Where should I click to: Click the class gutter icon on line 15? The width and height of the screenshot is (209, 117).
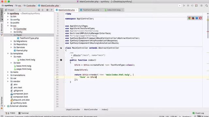pyautogui.click(x=61, y=48)
